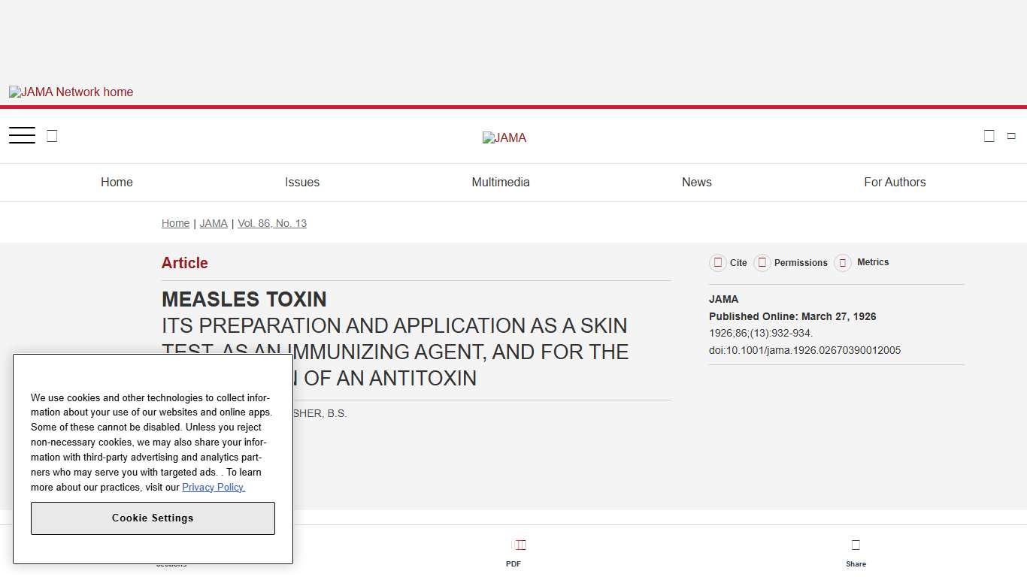Click the Cite icon
This screenshot has width=1027, height=577.
pos(718,263)
